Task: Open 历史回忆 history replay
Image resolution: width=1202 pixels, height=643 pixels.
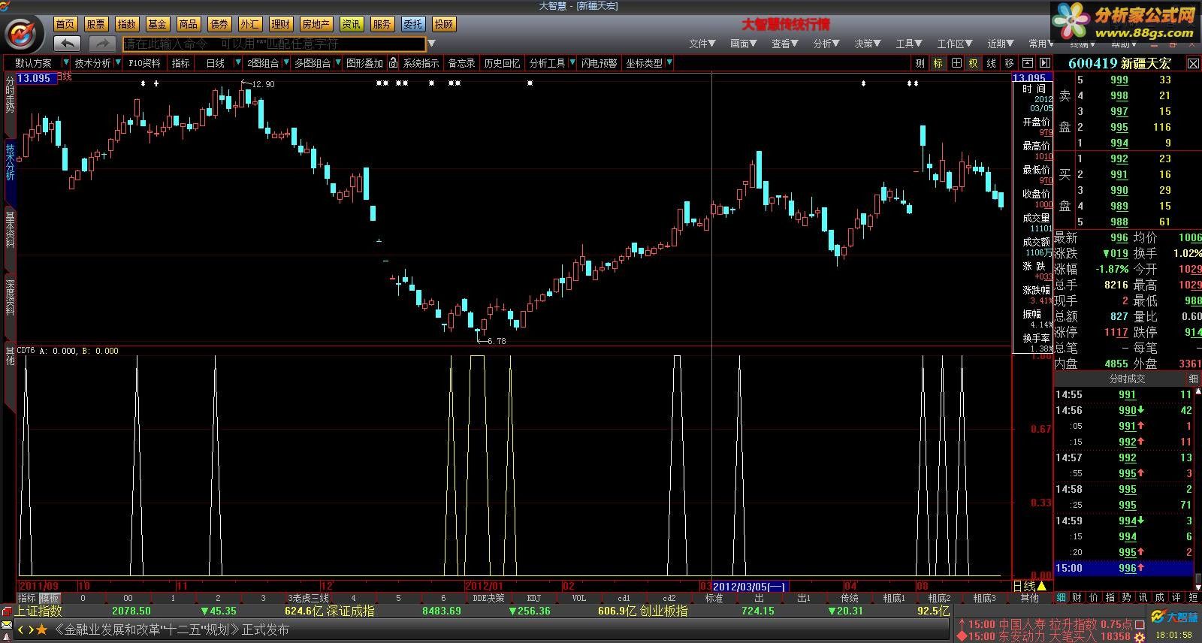Action: (x=502, y=63)
